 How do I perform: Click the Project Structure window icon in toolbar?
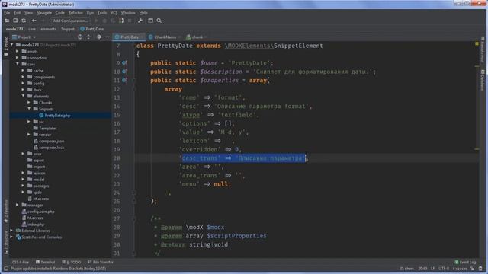tap(150, 21)
